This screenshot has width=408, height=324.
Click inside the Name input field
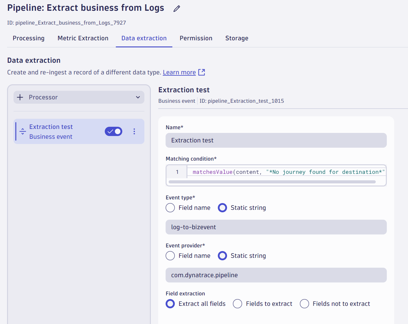(276, 140)
